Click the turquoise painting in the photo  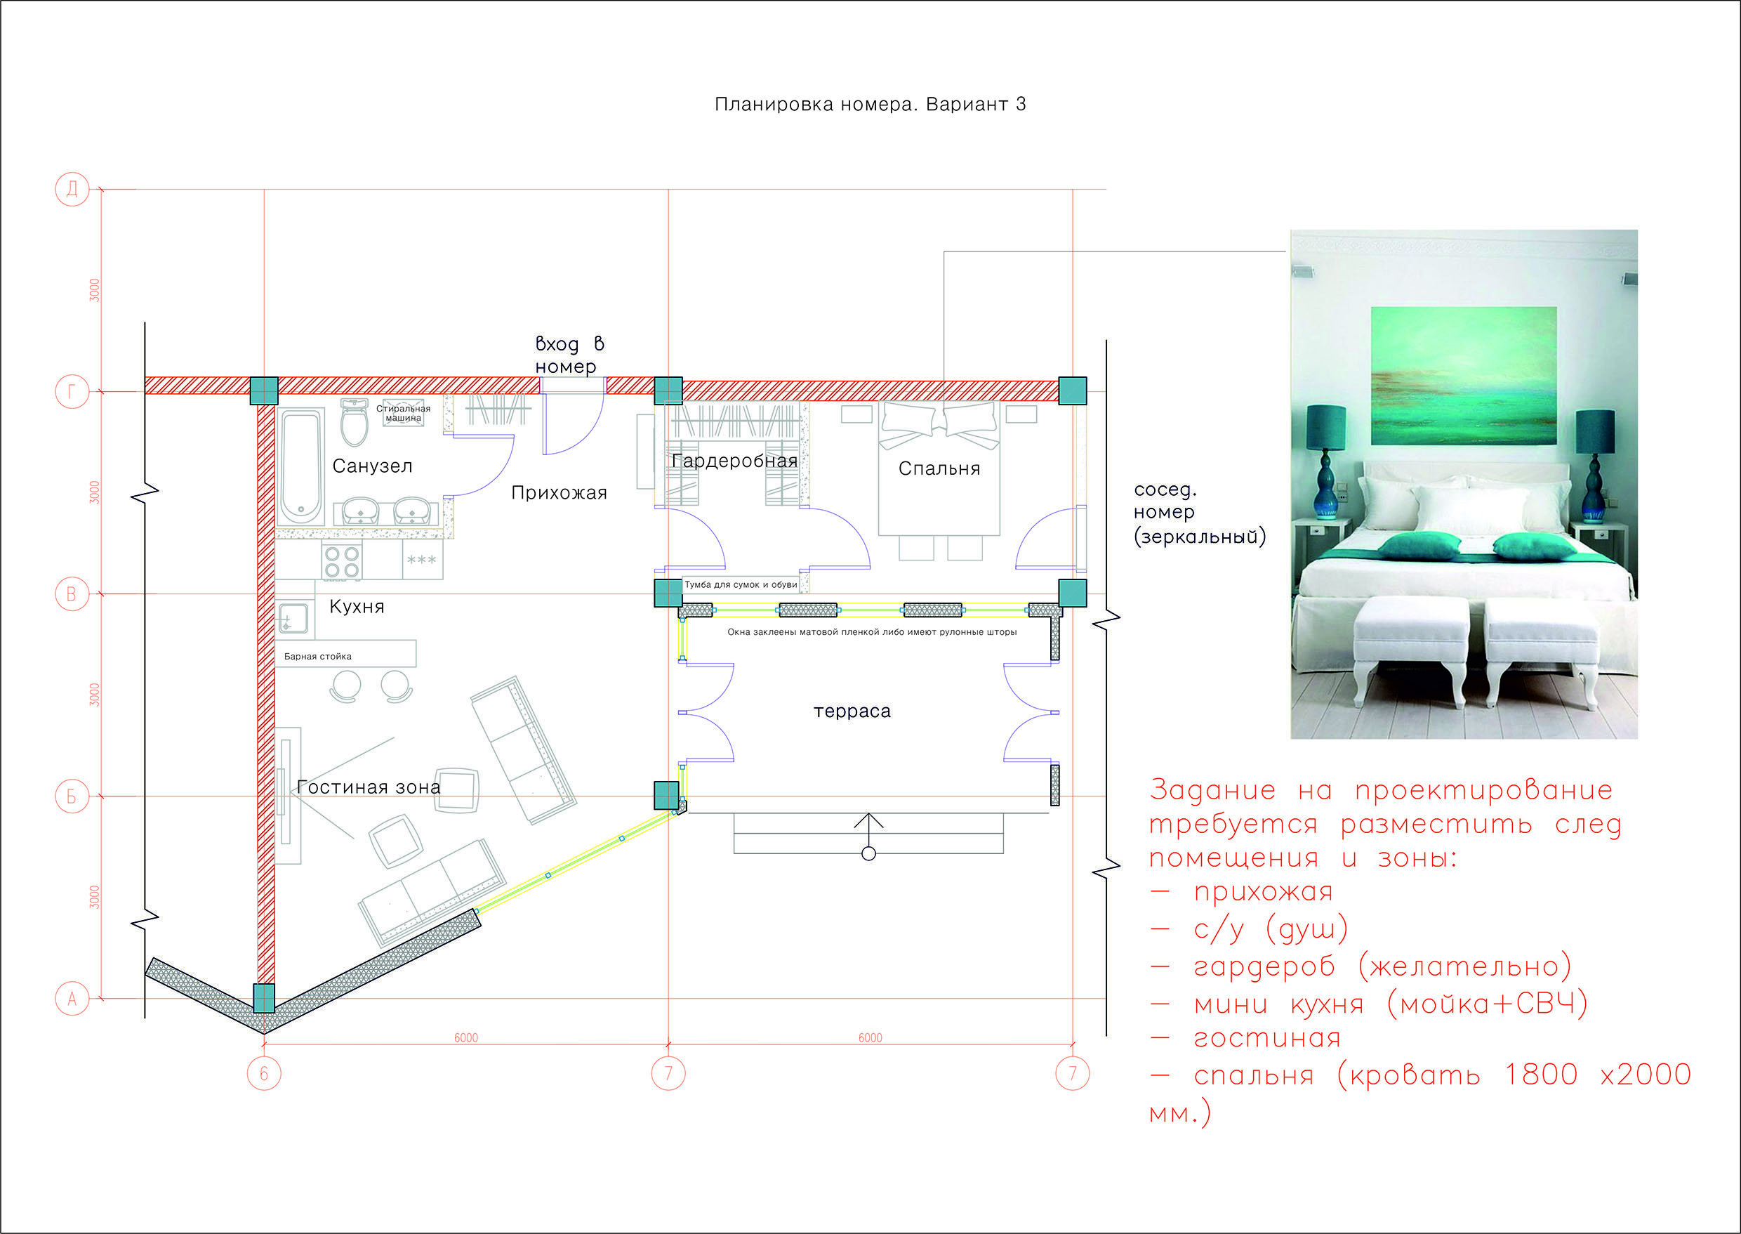point(1463,375)
